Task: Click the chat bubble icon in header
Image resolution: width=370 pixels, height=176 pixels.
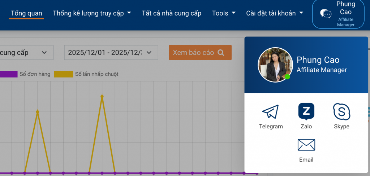Action: click(x=326, y=14)
